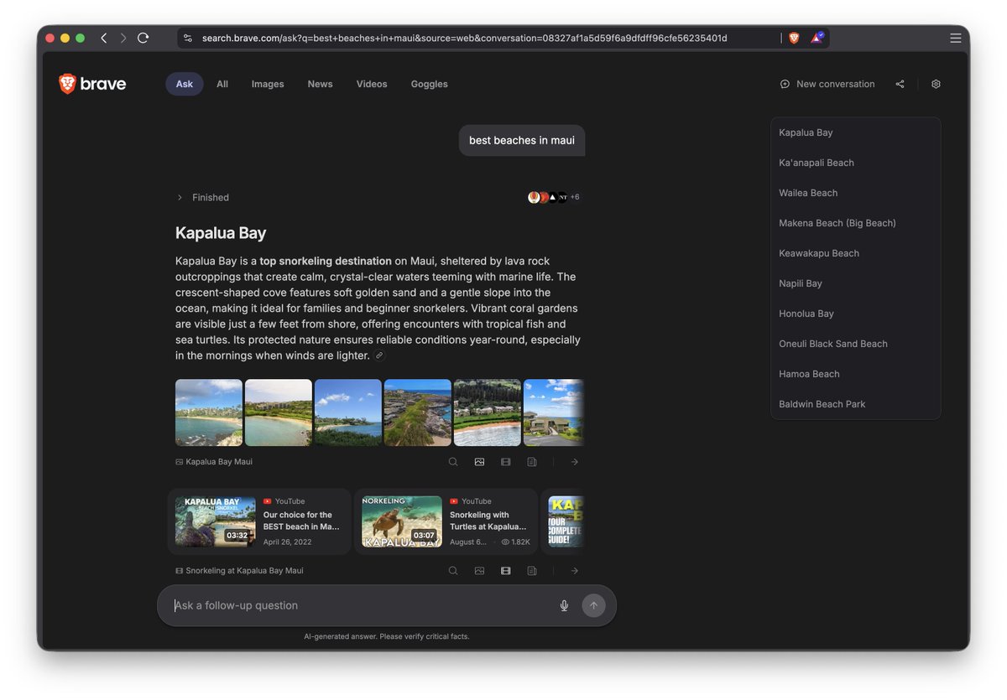Viewport: 1007px width, 700px height.
Task: Click right arrow in Snorkeling at Kapalua row
Action: pyautogui.click(x=575, y=571)
